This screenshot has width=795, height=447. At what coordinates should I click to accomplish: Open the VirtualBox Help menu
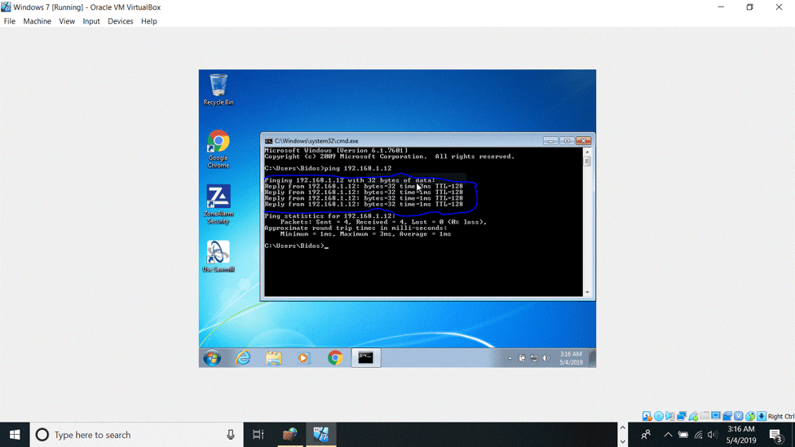[x=149, y=21]
